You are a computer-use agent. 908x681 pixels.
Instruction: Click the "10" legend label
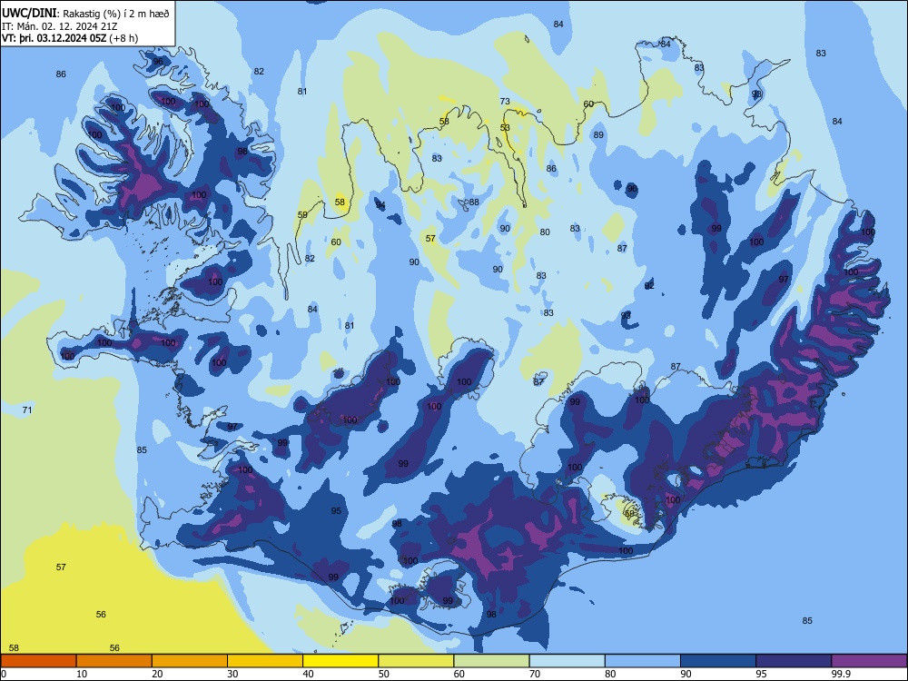82,674
